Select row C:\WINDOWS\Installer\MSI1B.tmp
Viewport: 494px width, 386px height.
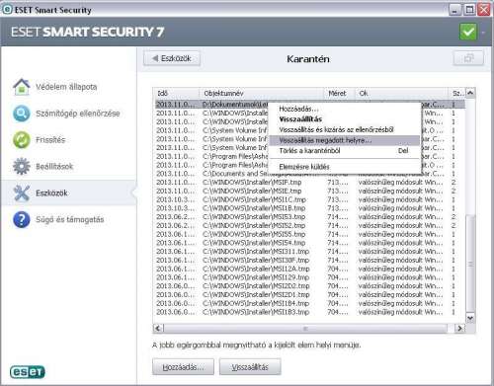click(310, 208)
